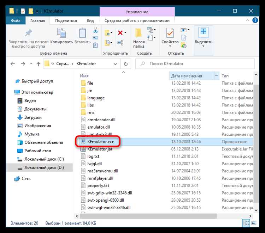
Task: Go forward with the right arrow
Action: pos(23,64)
